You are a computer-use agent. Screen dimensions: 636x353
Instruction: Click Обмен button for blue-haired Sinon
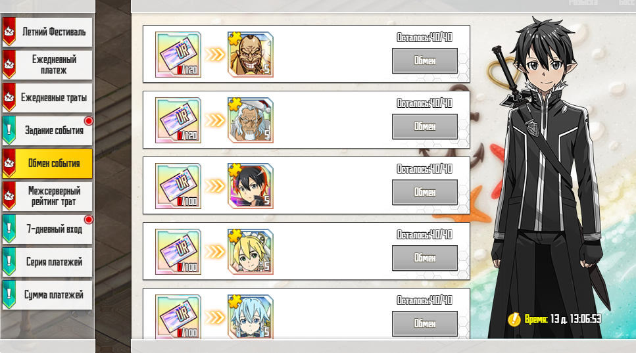coord(425,323)
